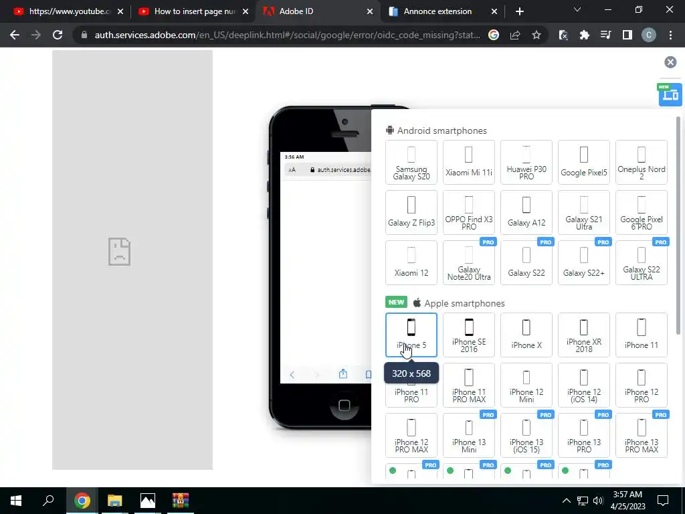Reload the current page
This screenshot has height=514, width=685.
tap(58, 35)
